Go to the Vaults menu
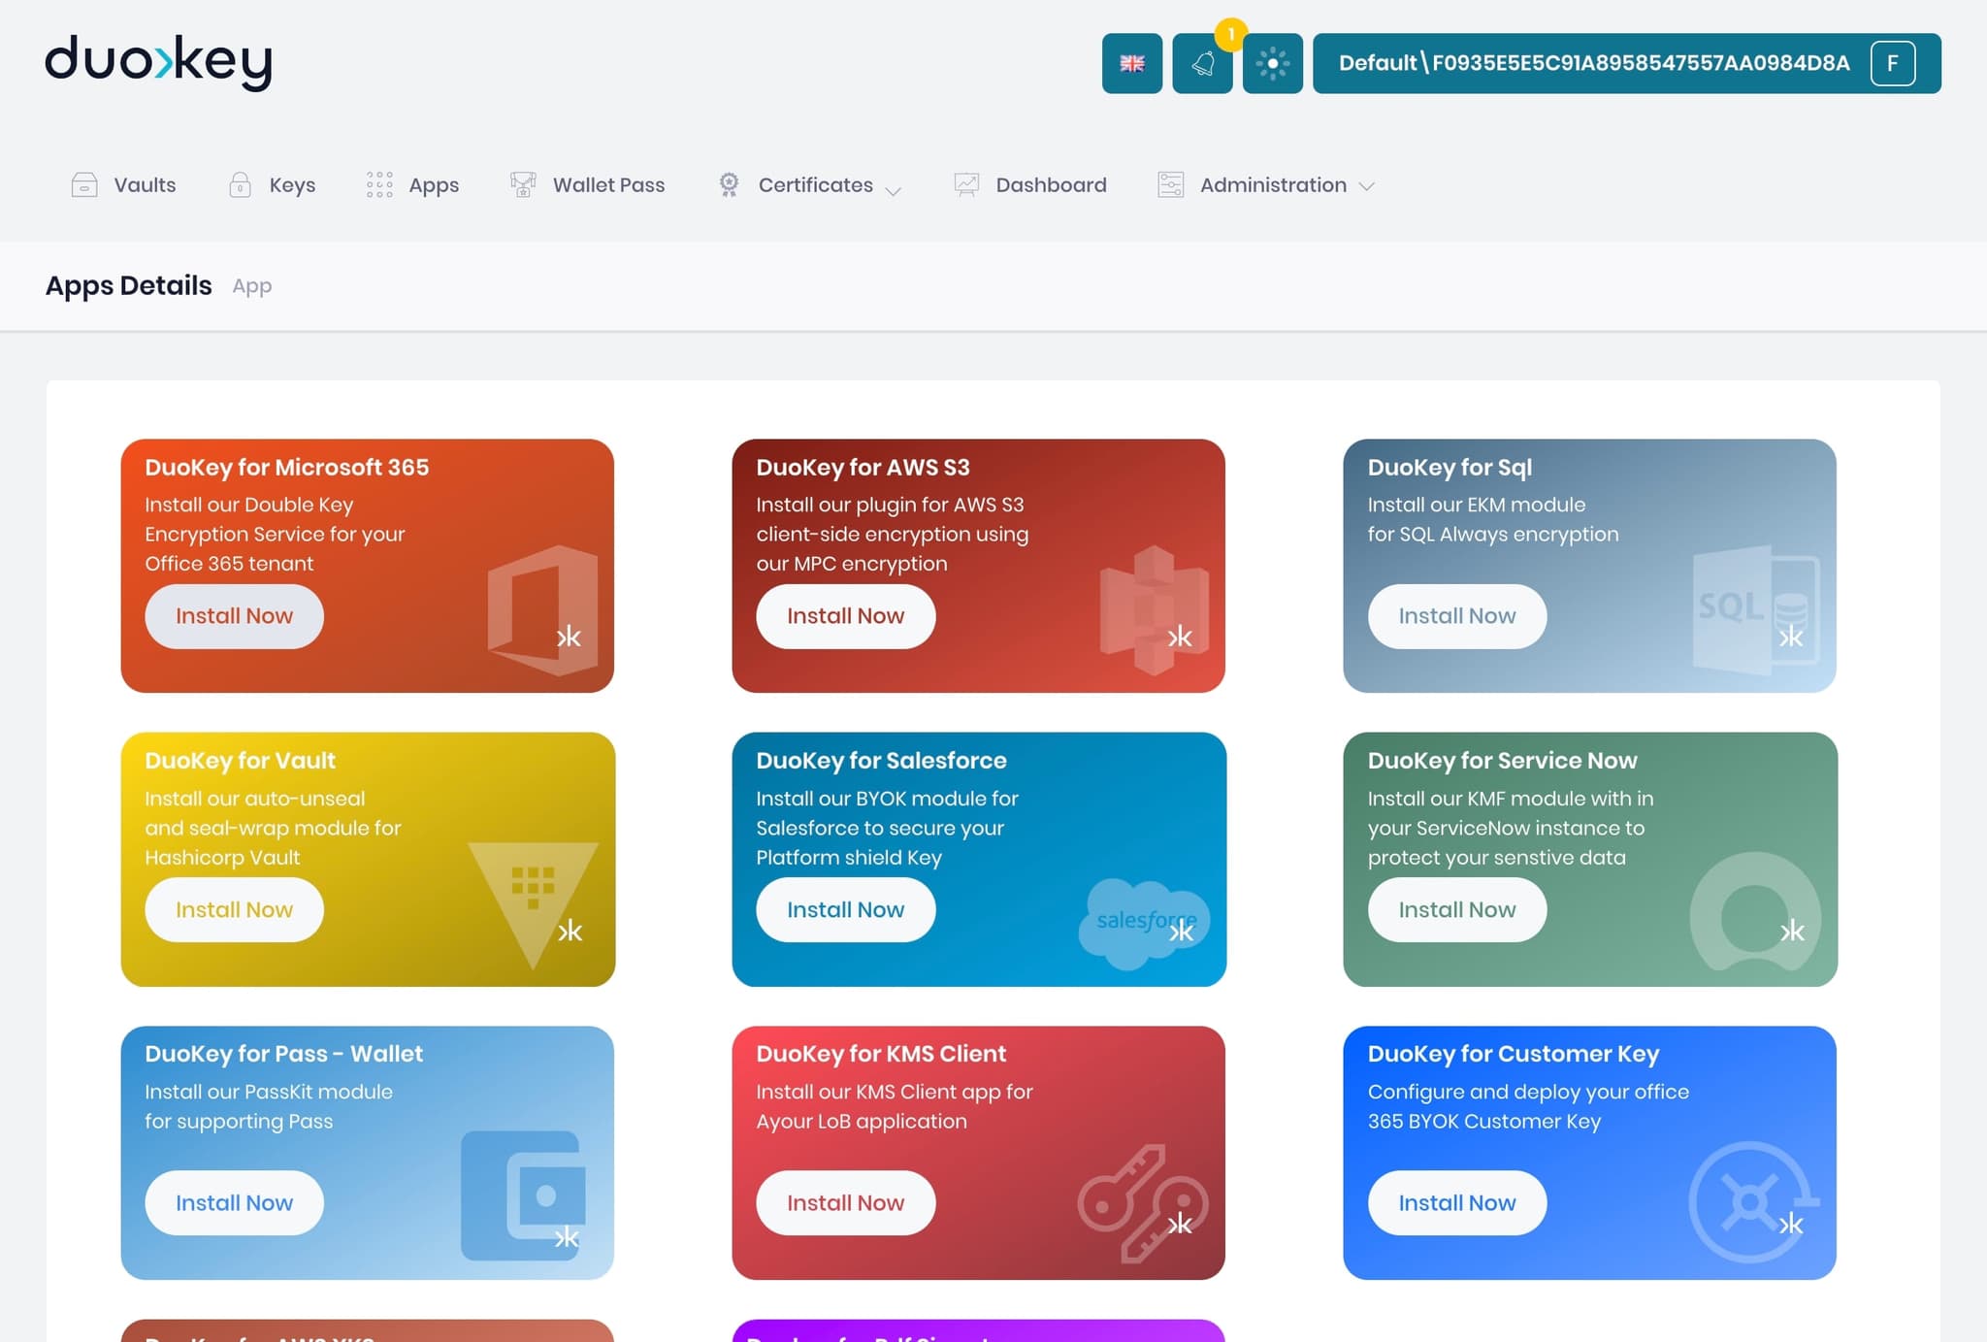The width and height of the screenshot is (1987, 1342). (x=145, y=184)
